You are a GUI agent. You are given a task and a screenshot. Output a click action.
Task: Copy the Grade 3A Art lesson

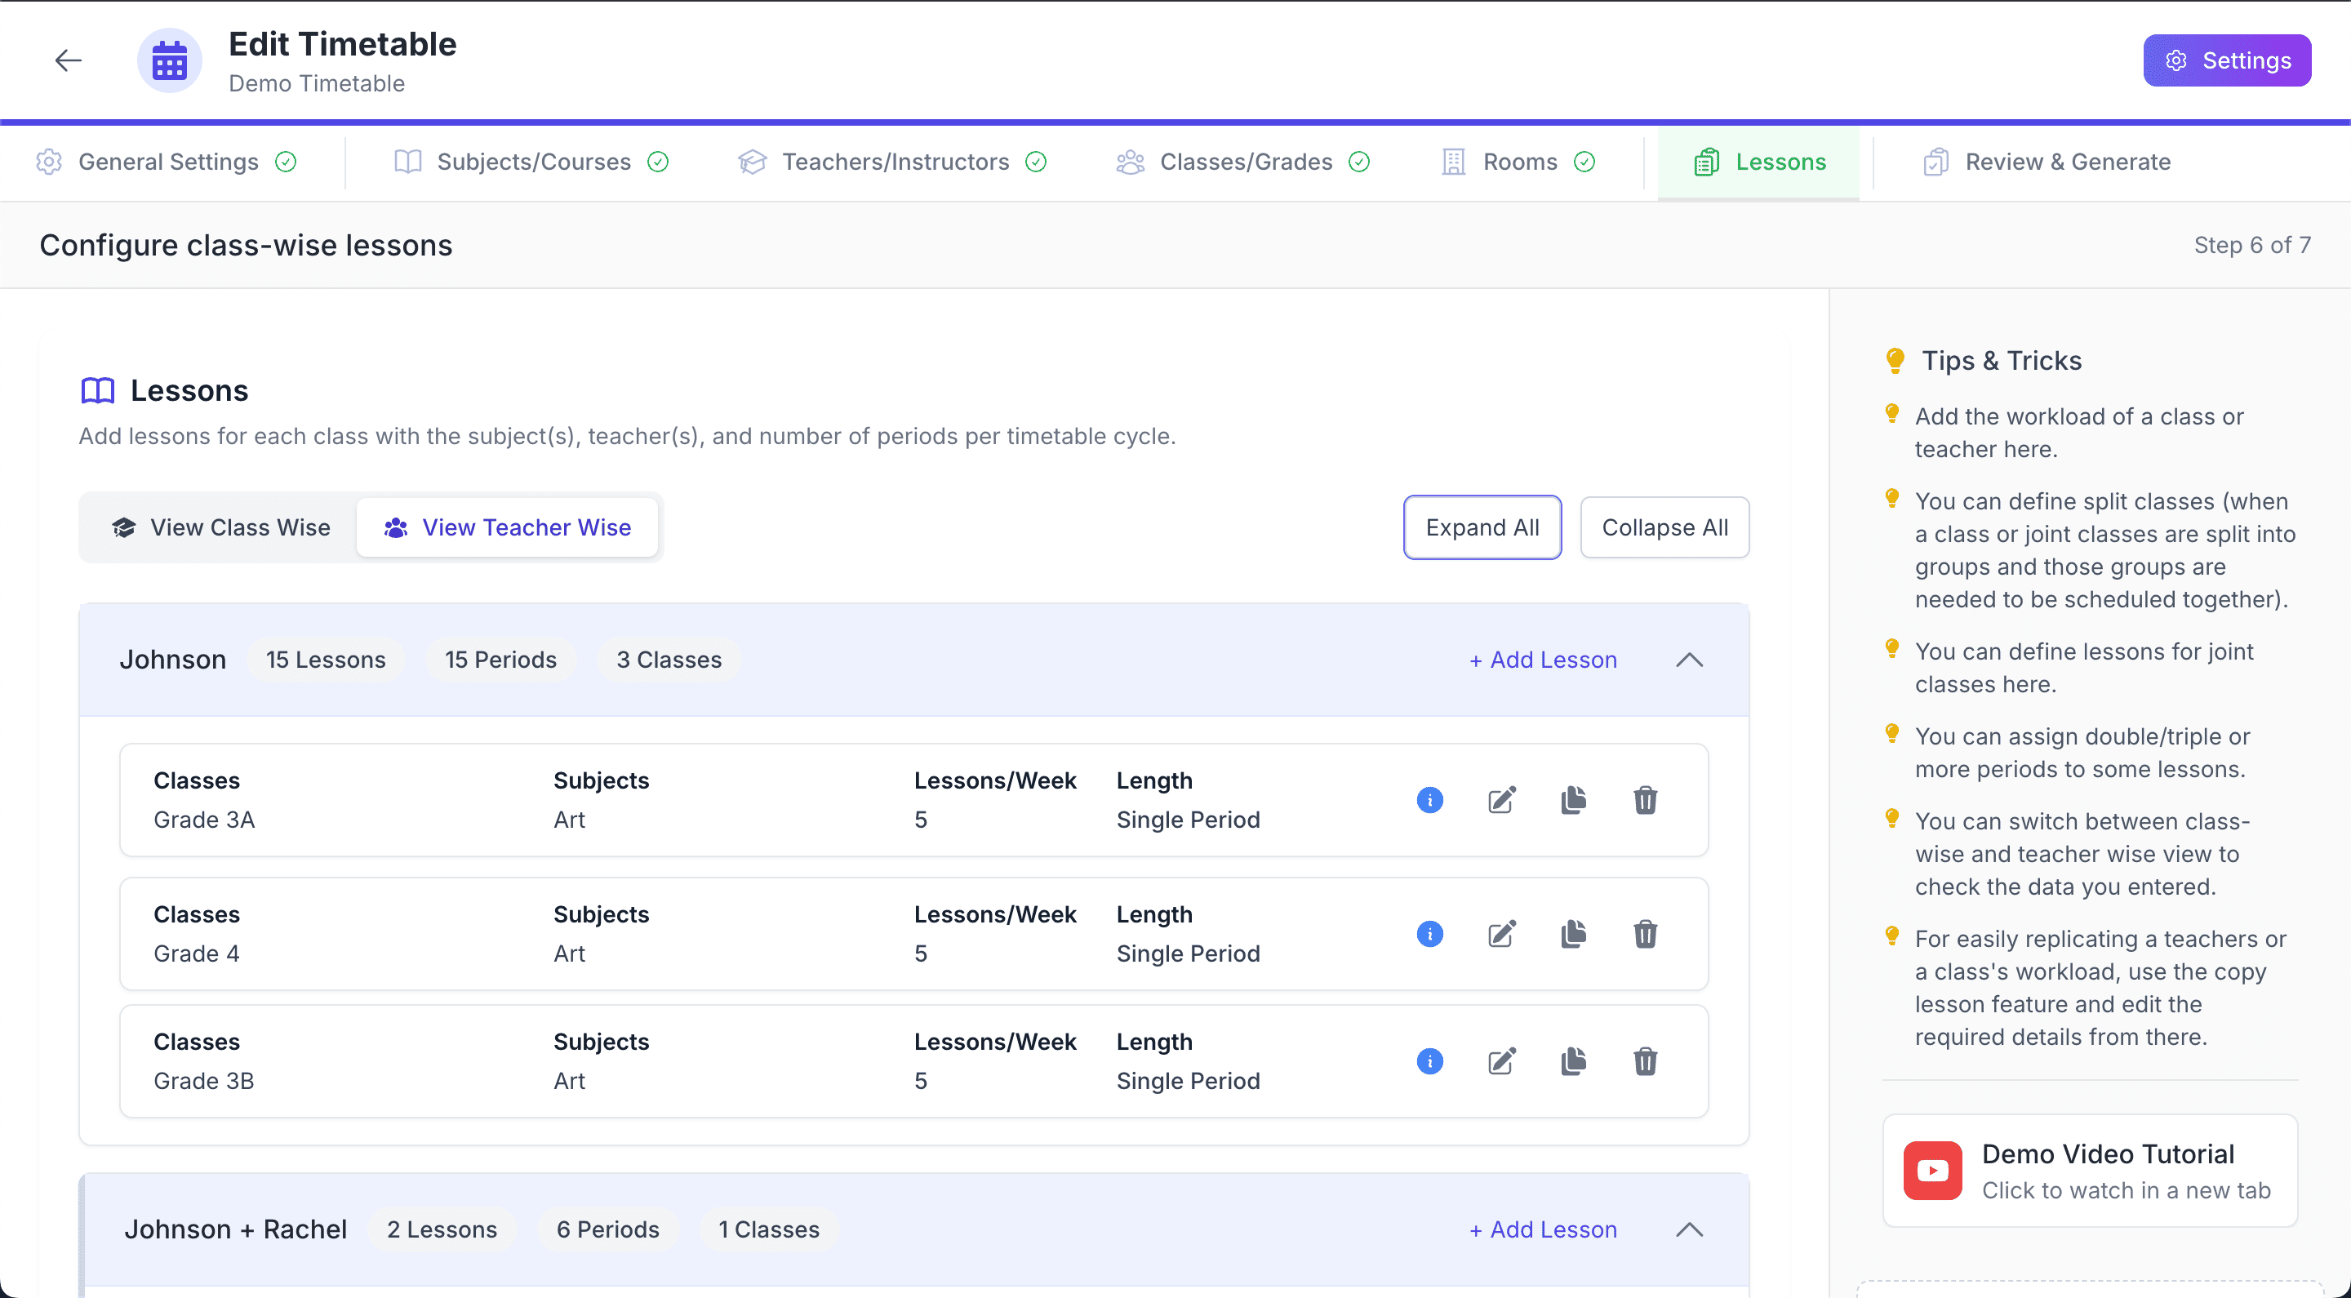1573,801
